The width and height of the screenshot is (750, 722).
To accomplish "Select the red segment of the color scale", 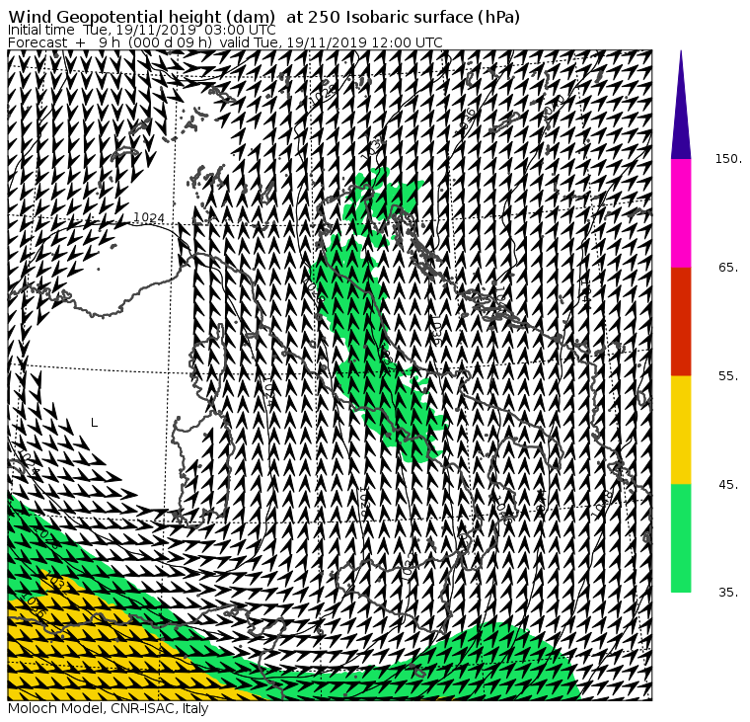I will click(681, 321).
